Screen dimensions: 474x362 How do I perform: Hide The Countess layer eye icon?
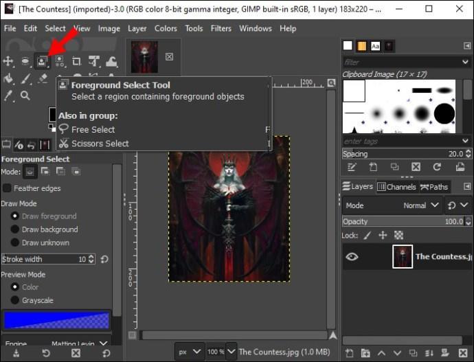(352, 257)
